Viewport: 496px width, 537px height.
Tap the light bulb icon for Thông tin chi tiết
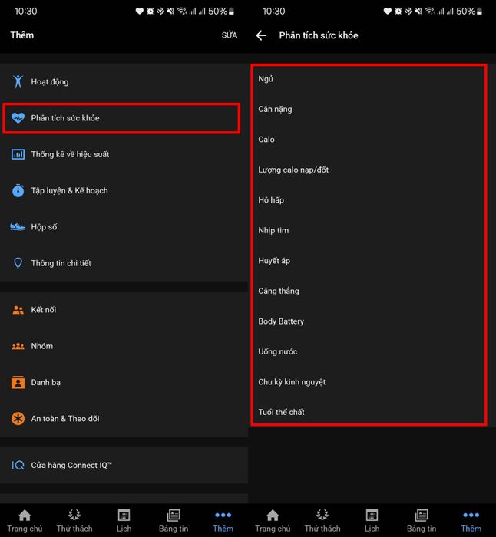18,263
